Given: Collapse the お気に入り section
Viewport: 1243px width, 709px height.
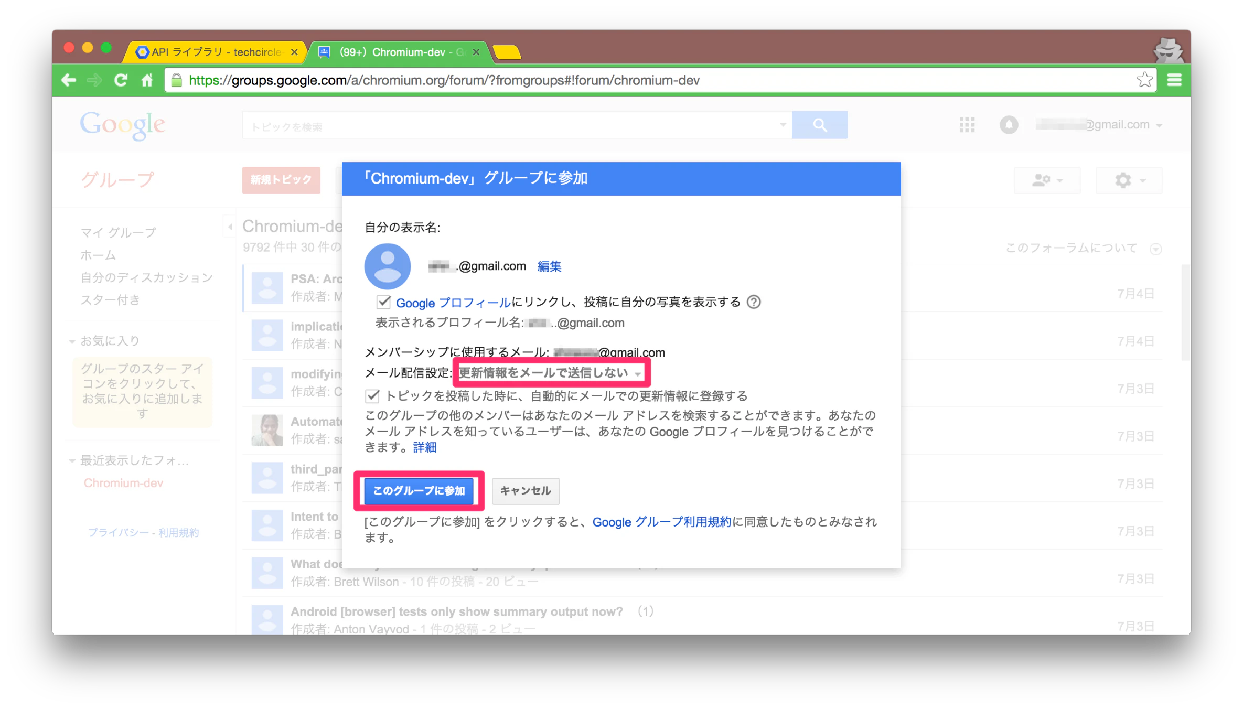Looking at the screenshot, I should (x=72, y=341).
